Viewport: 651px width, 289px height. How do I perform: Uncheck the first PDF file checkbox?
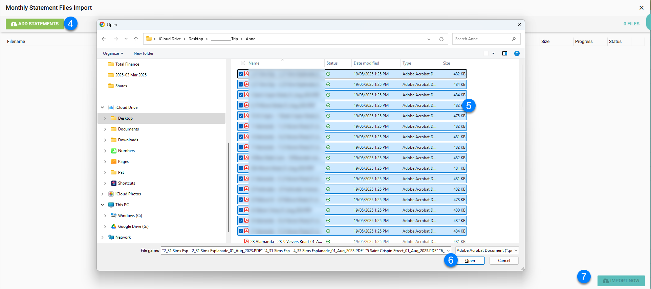coord(241,74)
